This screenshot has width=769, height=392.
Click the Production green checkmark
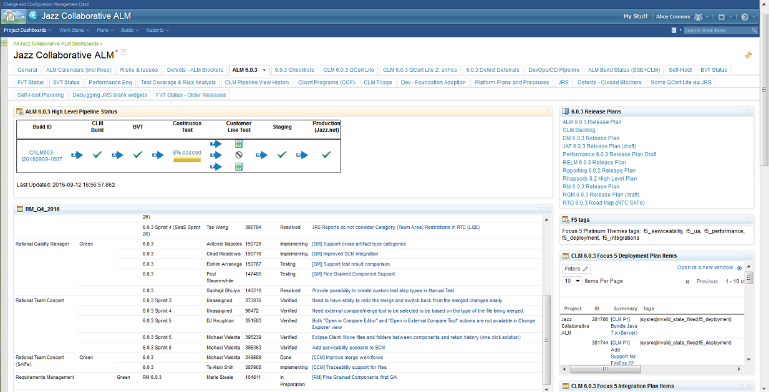click(326, 155)
